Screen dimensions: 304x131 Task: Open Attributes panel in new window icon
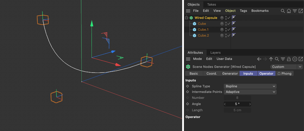coord(300,59)
